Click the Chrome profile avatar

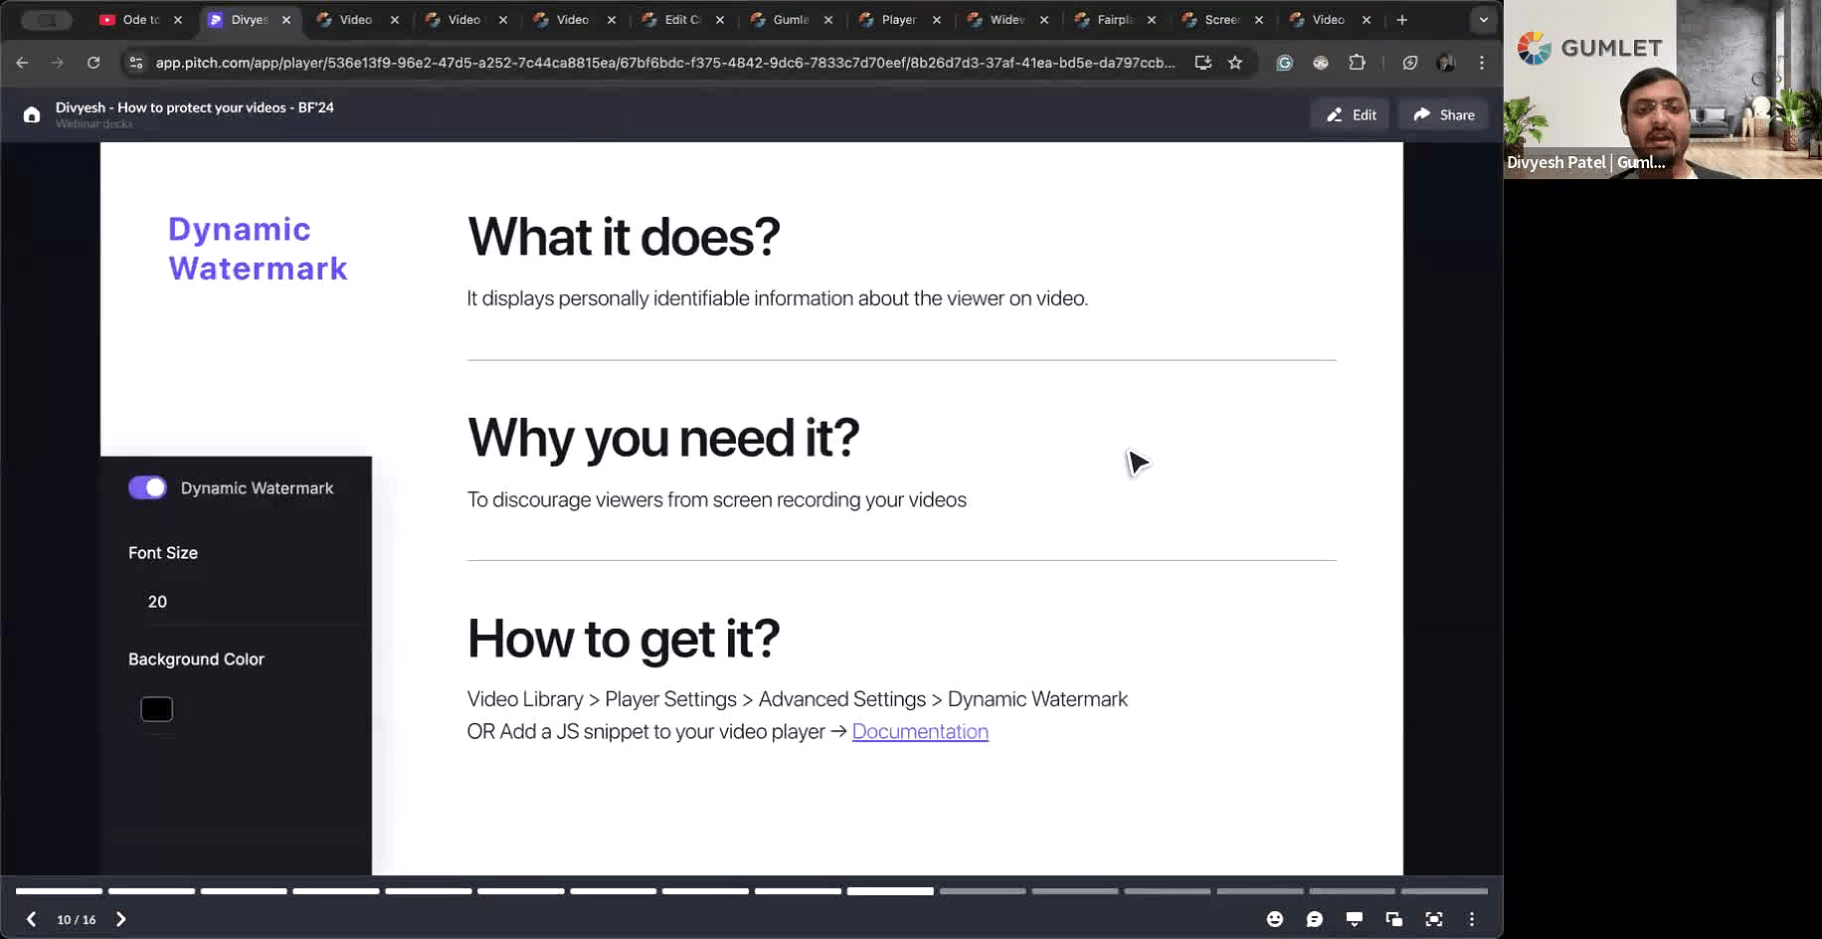(1446, 63)
